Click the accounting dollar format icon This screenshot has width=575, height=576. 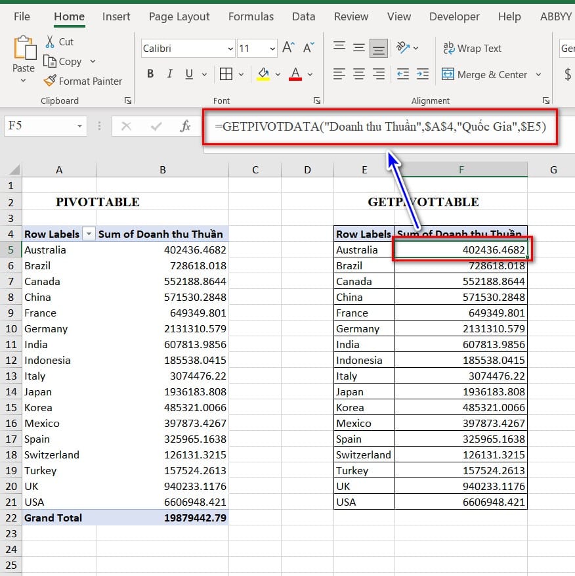(x=568, y=75)
